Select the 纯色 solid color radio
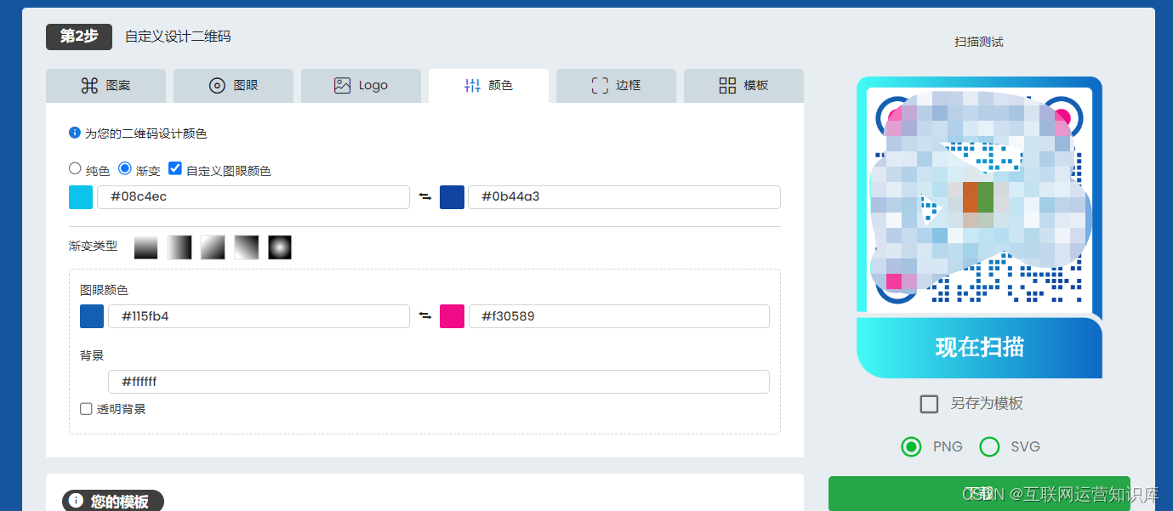 [75, 169]
